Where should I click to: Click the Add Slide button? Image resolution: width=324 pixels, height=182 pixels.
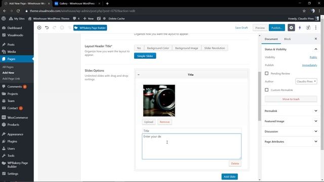pos(229,176)
